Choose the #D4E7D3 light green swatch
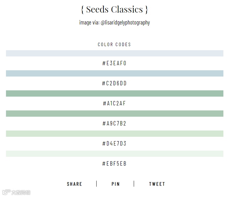Viewport: 230px width, 197px height. [x=115, y=134]
